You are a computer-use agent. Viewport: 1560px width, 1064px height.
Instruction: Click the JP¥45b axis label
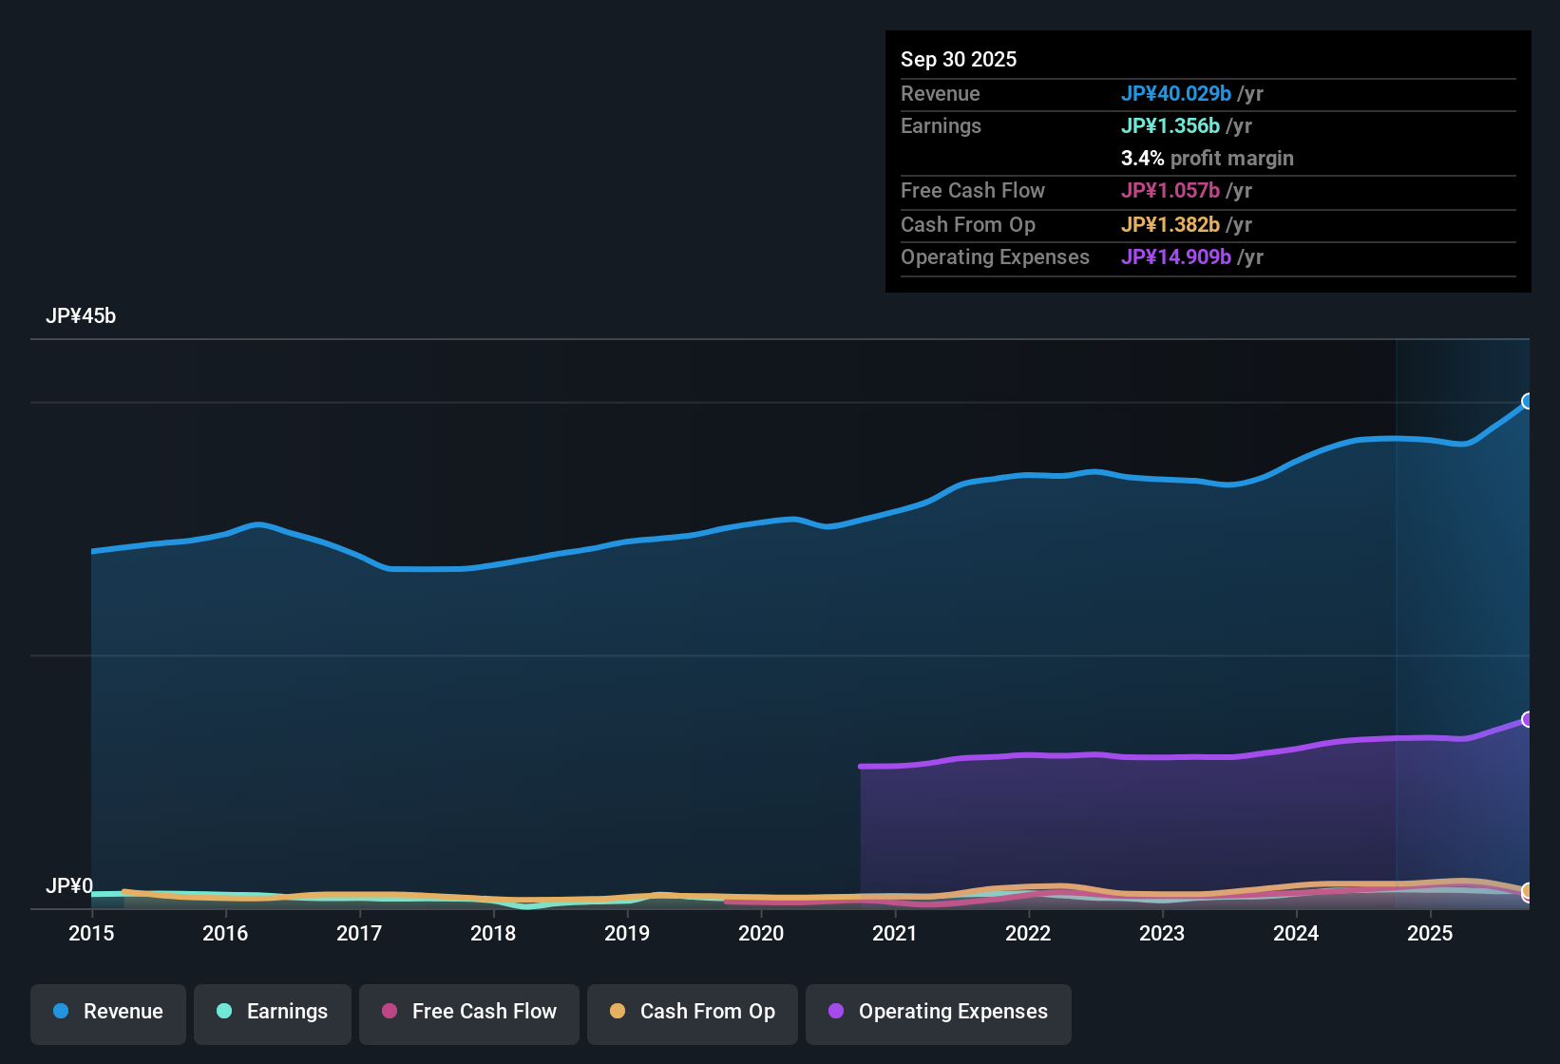point(82,315)
